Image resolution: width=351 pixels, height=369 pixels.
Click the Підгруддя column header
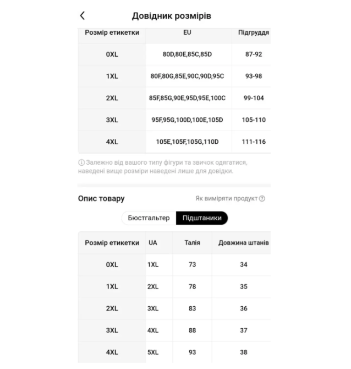(x=254, y=32)
